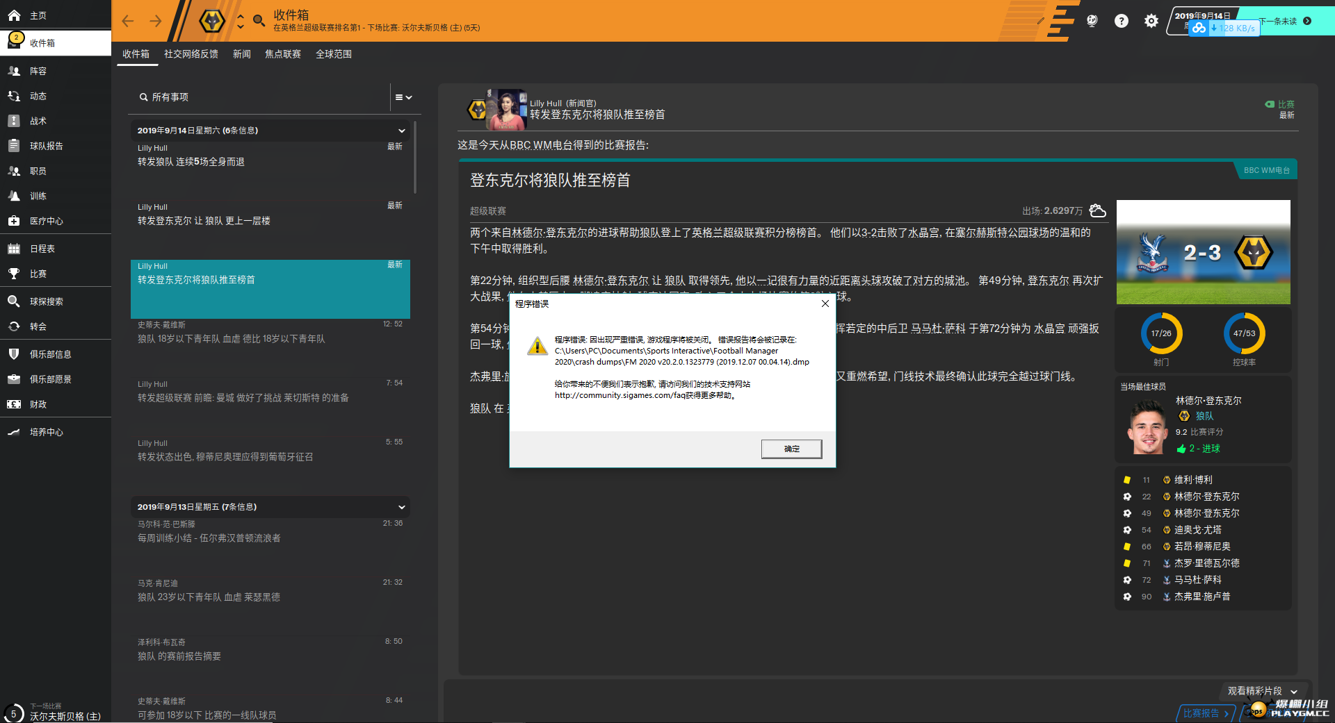The image size is (1335, 723).
Task: Click 马马杜·萨科 in match events list
Action: (1197, 580)
